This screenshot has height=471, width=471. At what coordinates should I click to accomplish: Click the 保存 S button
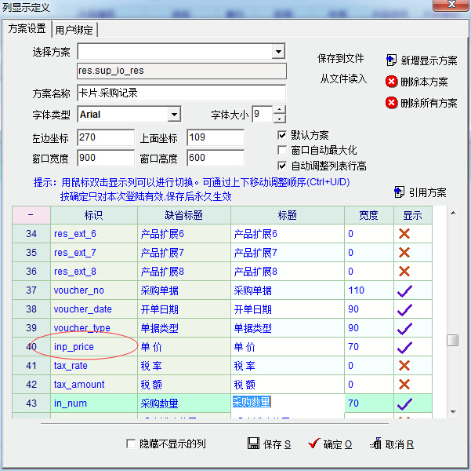pyautogui.click(x=269, y=444)
